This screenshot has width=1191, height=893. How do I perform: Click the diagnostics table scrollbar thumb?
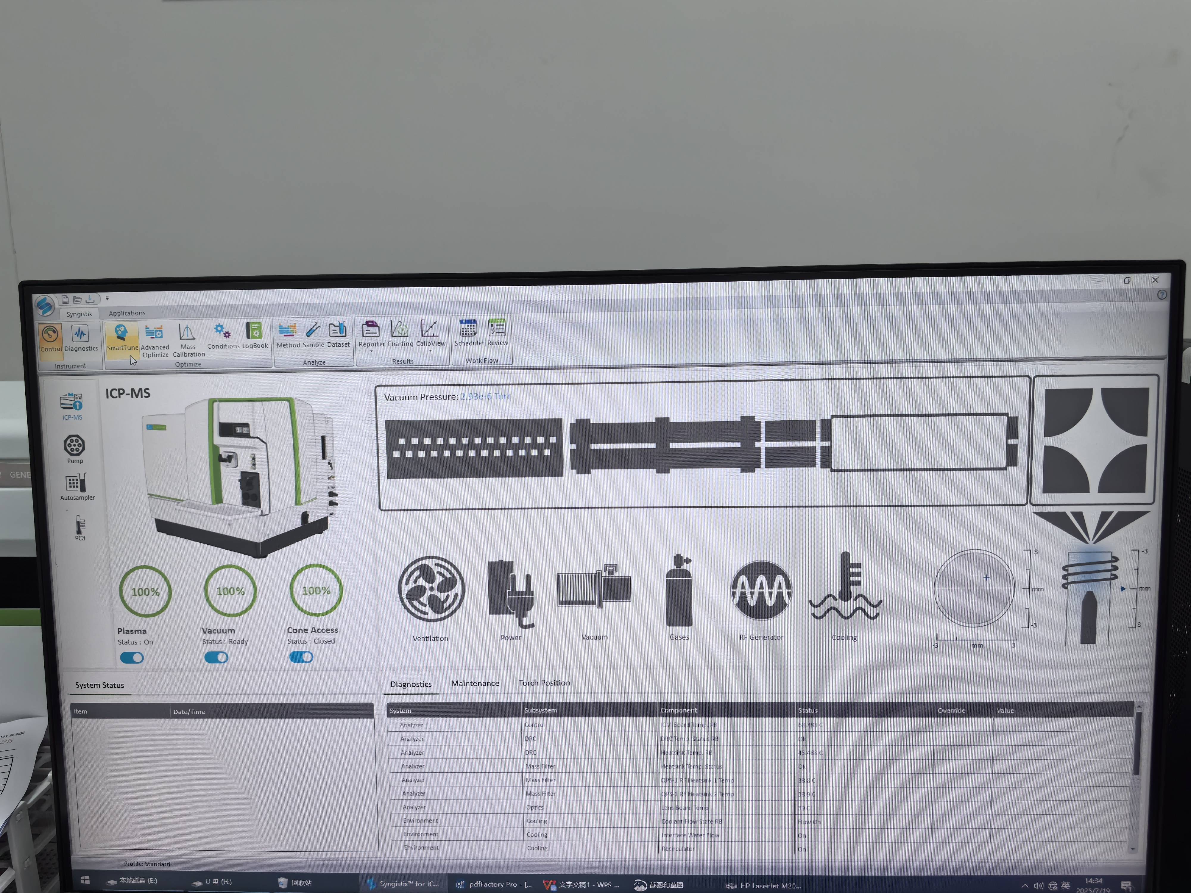tap(1137, 744)
